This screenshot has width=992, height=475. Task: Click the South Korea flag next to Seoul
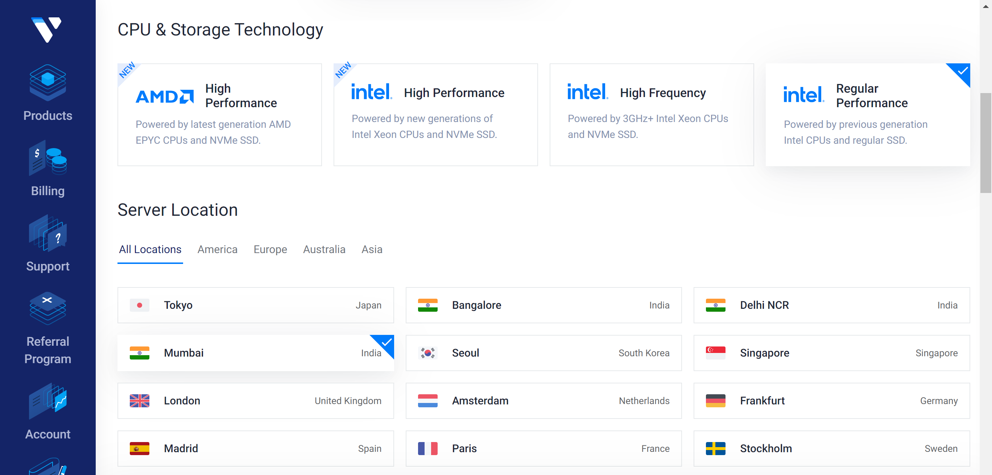(427, 353)
